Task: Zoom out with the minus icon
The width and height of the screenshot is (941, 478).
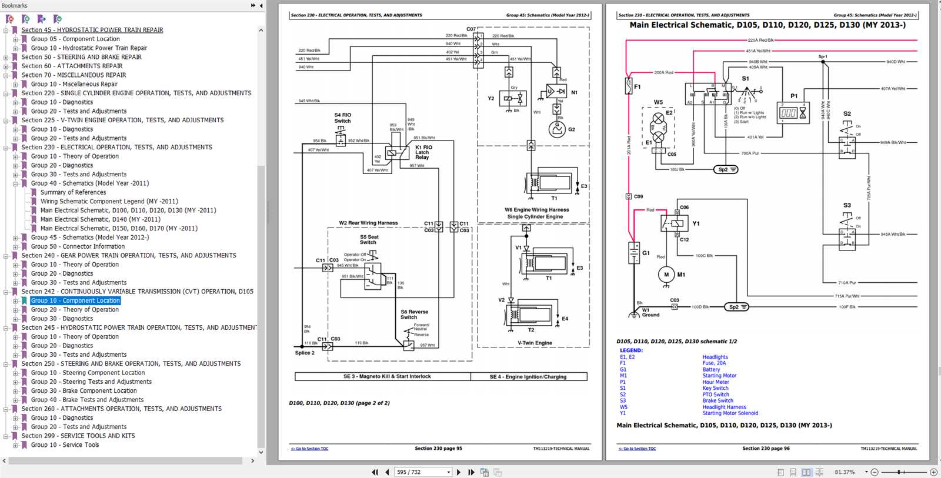Action: [x=875, y=472]
